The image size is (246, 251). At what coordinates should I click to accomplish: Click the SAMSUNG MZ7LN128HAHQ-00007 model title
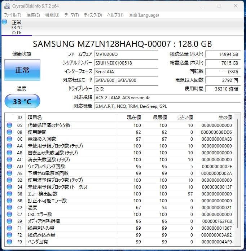[x=122, y=44]
